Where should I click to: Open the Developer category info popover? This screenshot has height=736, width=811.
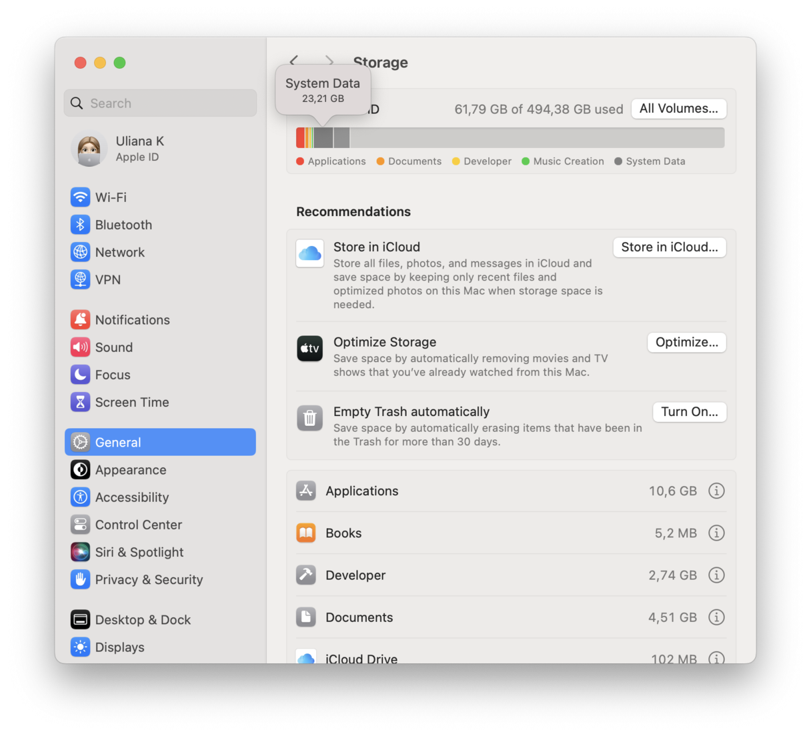point(716,575)
